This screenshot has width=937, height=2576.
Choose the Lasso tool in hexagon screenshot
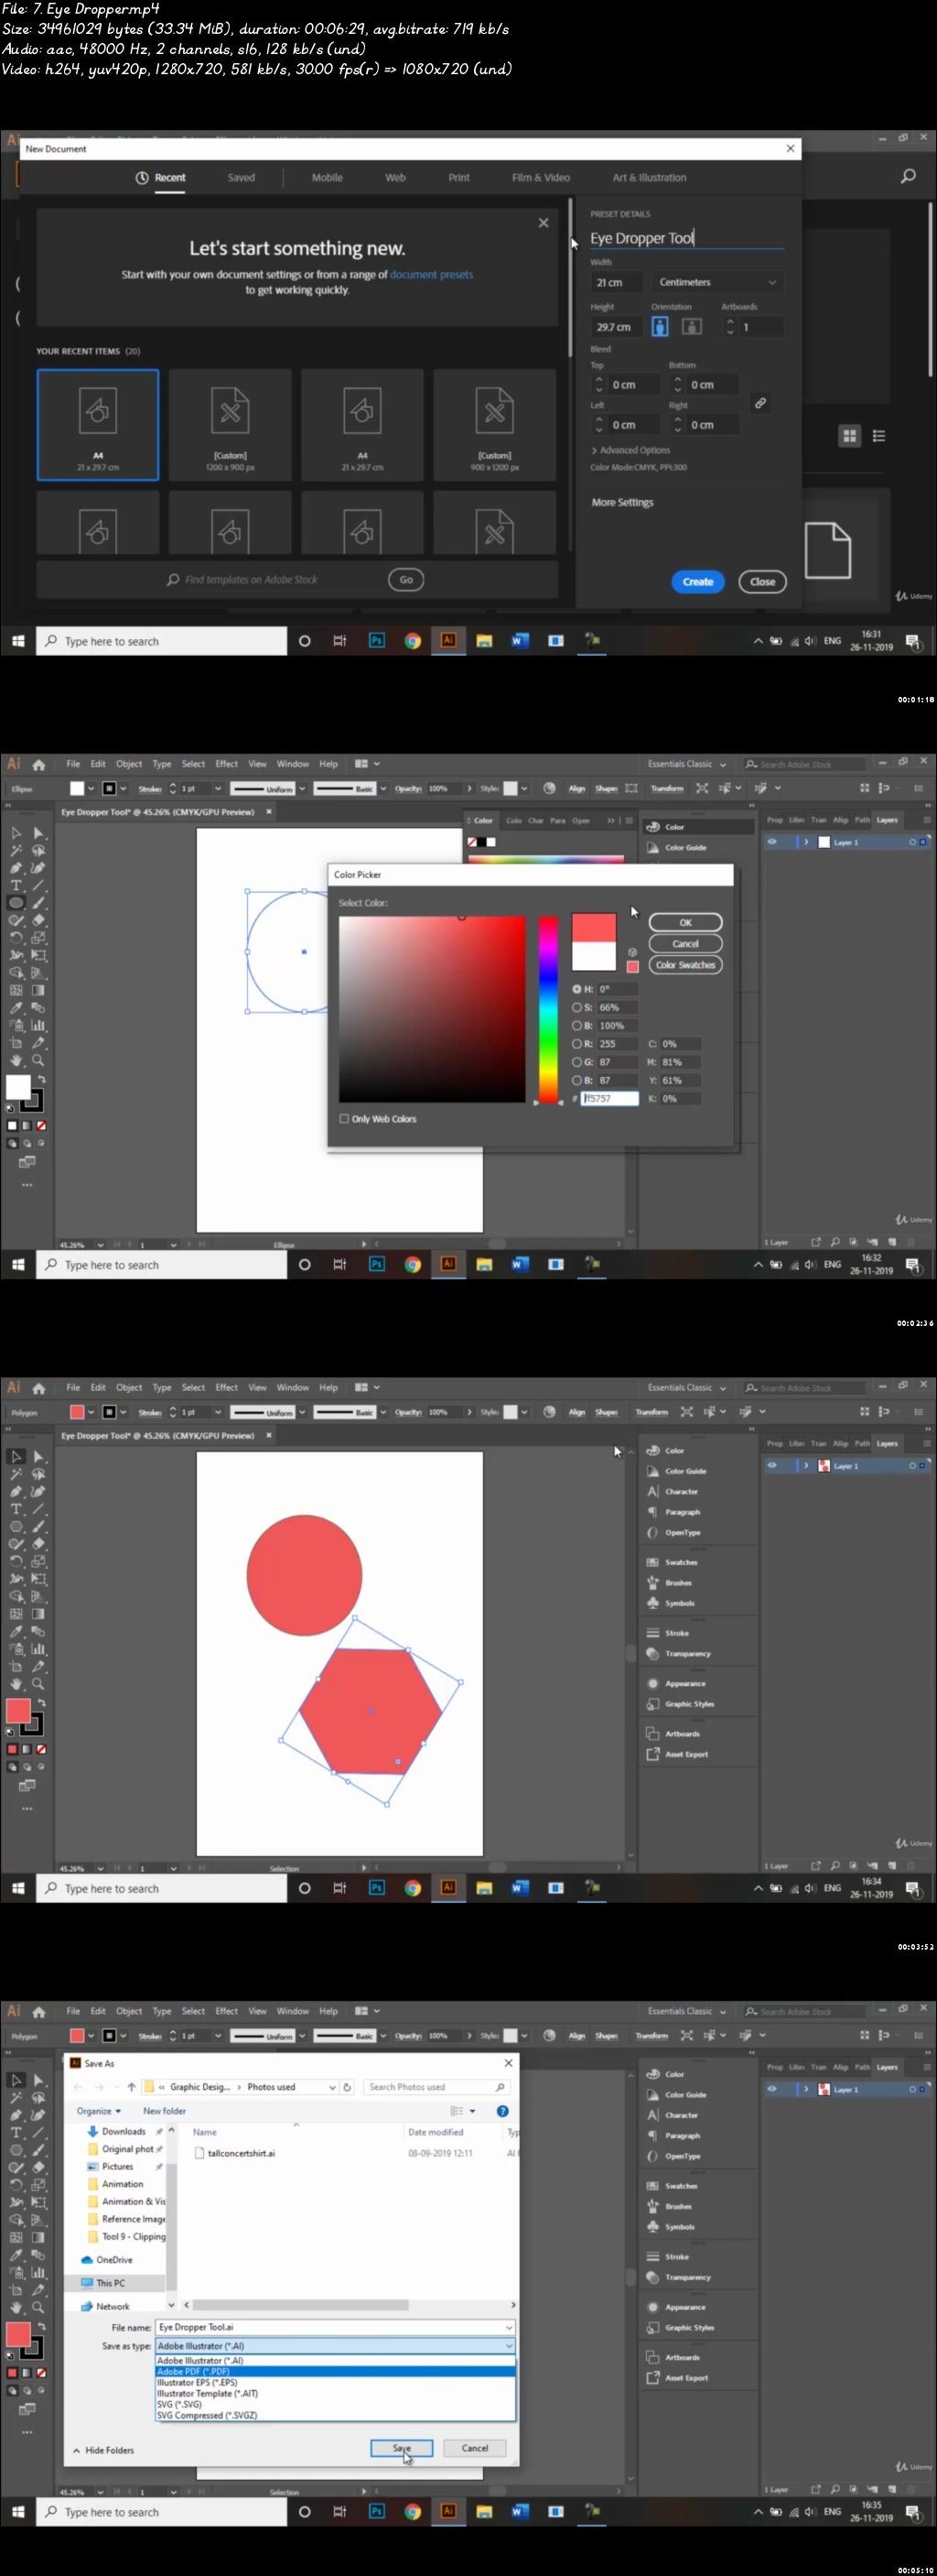tap(39, 1474)
